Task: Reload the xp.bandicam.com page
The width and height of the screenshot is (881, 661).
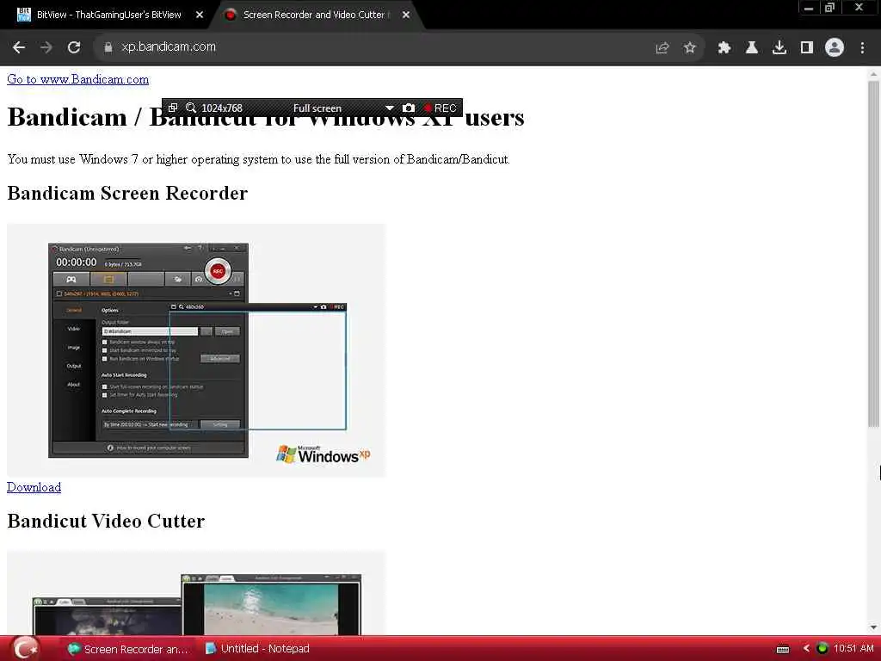Action: click(x=74, y=48)
